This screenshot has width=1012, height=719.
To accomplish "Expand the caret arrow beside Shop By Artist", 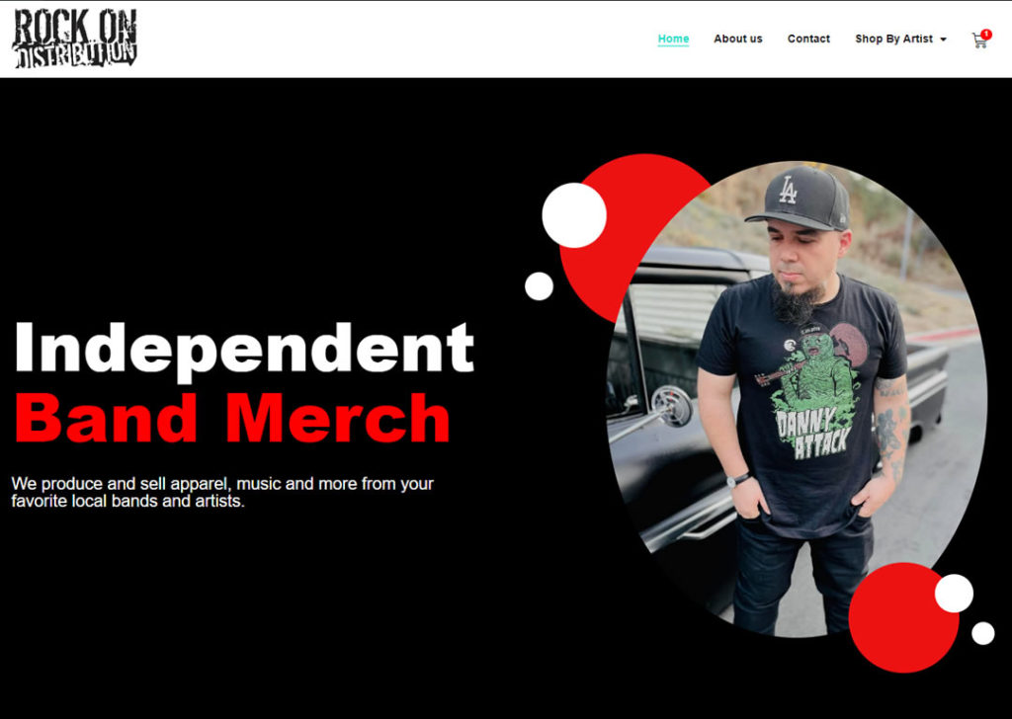I will pyautogui.click(x=943, y=40).
